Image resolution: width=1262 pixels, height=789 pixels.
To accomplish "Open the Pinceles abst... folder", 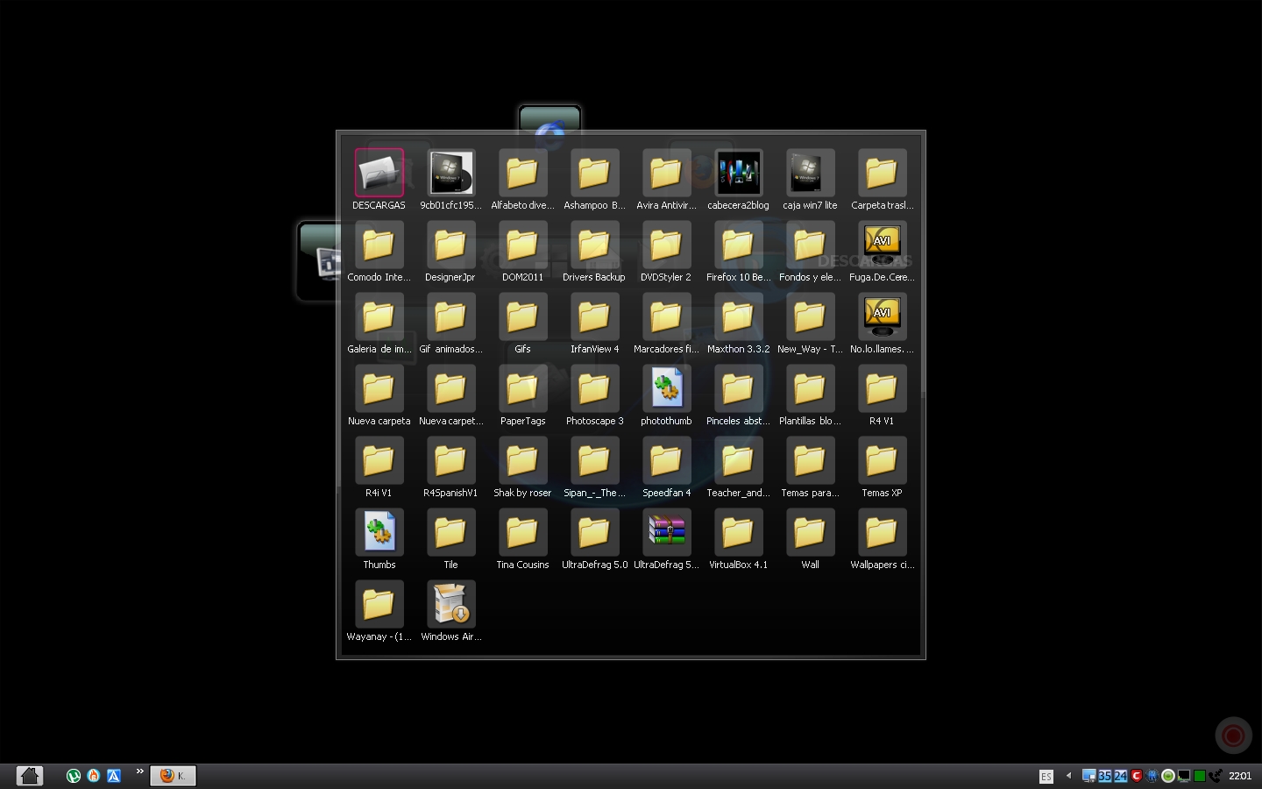I will (x=738, y=388).
